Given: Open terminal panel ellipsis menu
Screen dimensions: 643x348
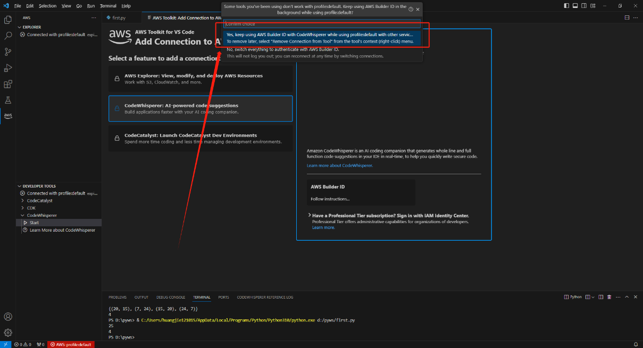Looking at the screenshot, I should tap(618, 297).
